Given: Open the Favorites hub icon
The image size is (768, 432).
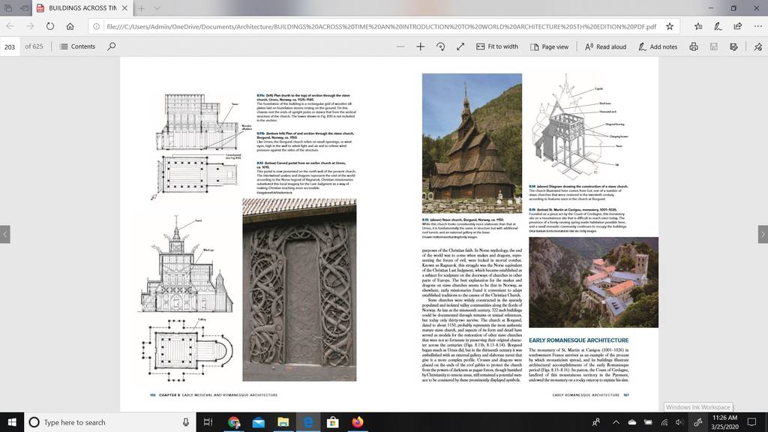Looking at the screenshot, I should (x=698, y=26).
